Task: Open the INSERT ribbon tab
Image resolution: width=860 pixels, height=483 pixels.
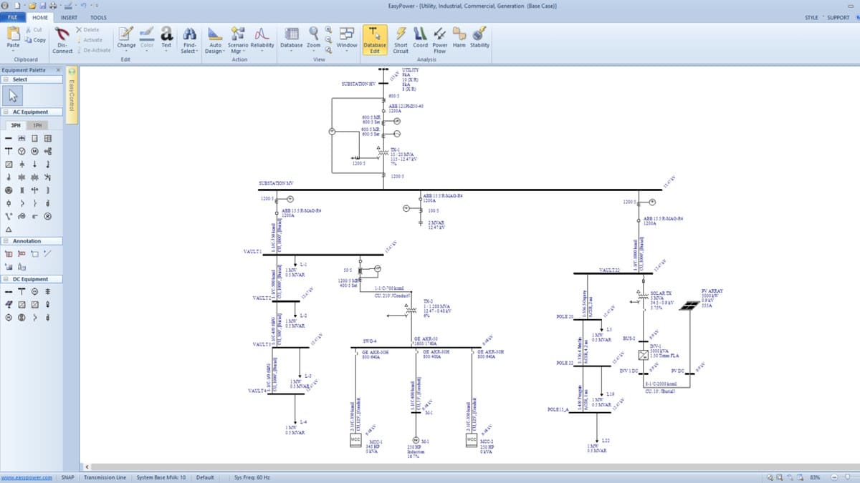Action: tap(70, 17)
